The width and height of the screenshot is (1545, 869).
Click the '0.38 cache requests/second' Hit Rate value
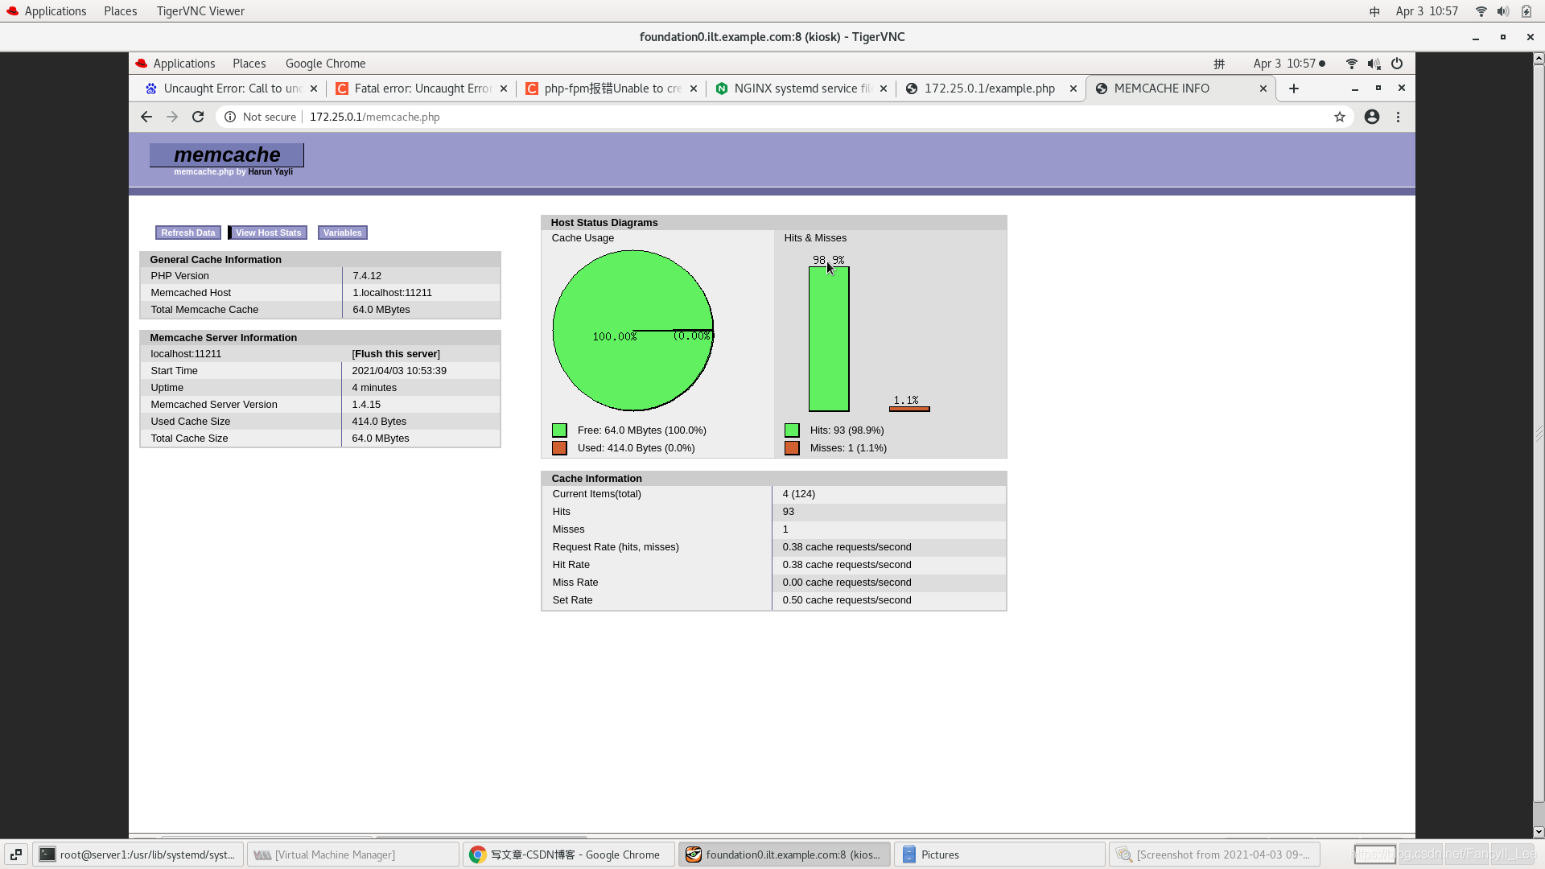(x=847, y=565)
